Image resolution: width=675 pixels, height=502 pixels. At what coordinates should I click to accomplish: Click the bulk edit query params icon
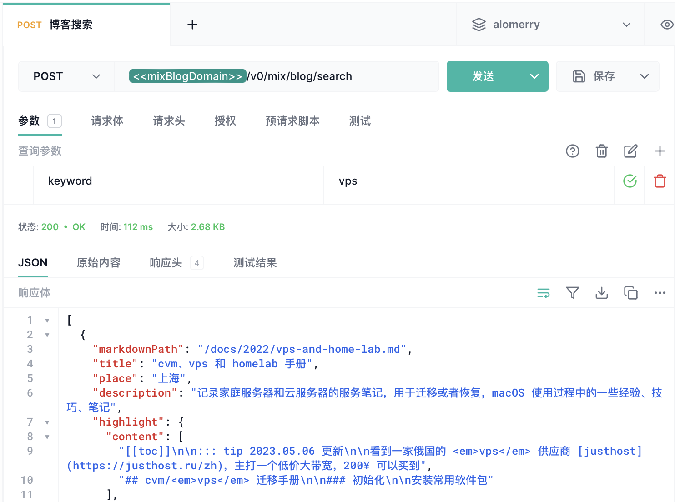click(631, 151)
